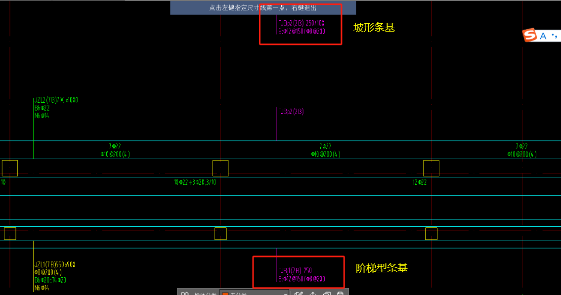Click the 12Φ22 rebar label
The width and height of the screenshot is (561, 295).
tap(419, 182)
